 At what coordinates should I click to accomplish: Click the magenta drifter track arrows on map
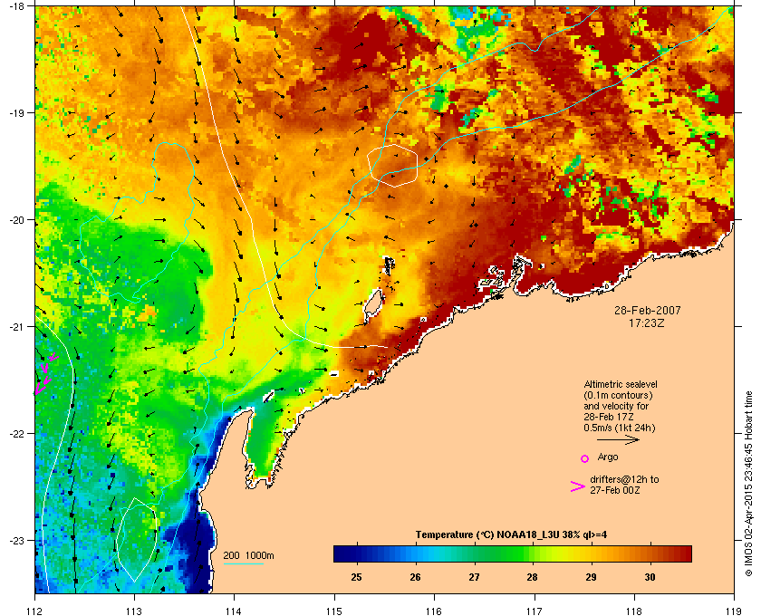click(x=46, y=373)
